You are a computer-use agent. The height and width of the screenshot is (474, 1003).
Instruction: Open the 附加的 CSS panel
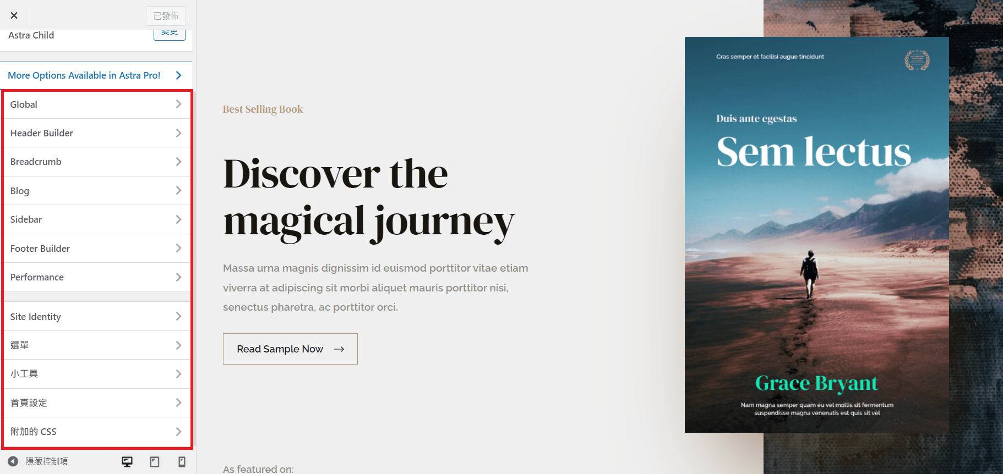point(97,432)
